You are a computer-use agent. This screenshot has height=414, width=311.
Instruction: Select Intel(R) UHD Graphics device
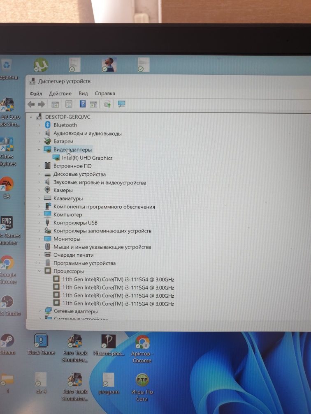pyautogui.click(x=87, y=158)
